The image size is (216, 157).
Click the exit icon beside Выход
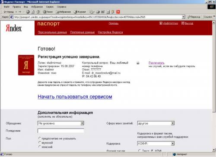pyautogui.click(x=183, y=23)
